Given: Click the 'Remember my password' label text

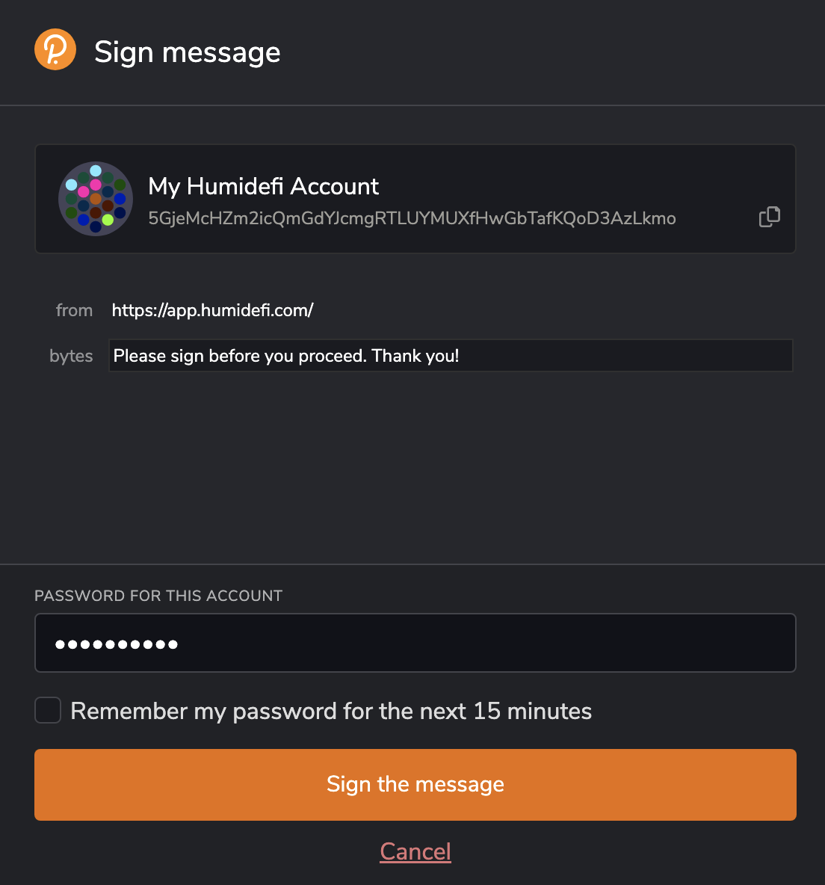Looking at the screenshot, I should [331, 711].
